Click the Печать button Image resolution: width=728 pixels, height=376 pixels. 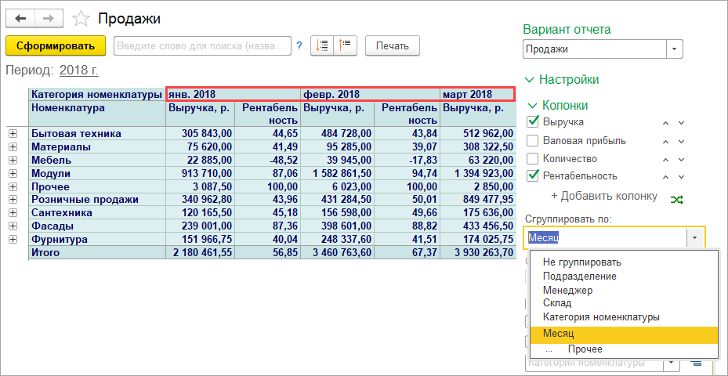pos(392,46)
